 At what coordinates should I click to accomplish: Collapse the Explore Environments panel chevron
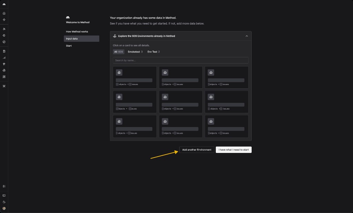pos(247,36)
